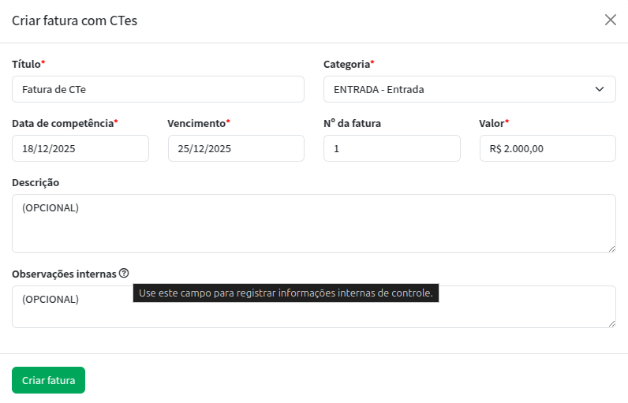Click the Valor label text

[492, 123]
